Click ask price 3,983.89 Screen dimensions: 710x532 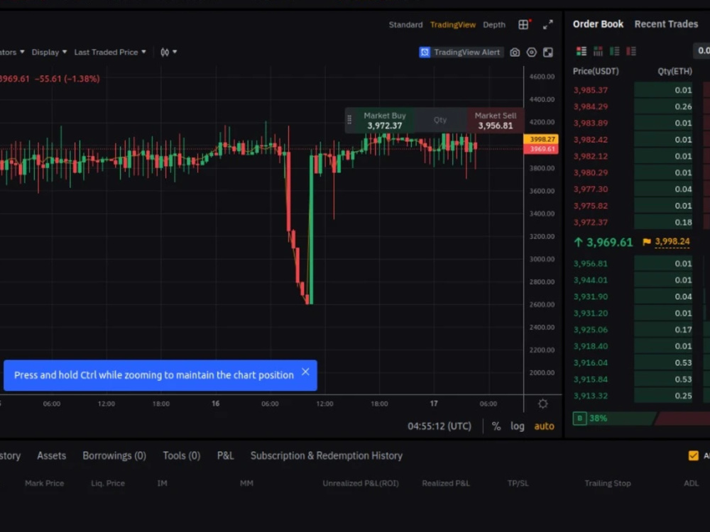(591, 123)
